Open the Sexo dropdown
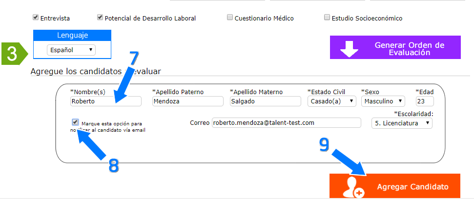This screenshot has width=474, height=199. (383, 101)
